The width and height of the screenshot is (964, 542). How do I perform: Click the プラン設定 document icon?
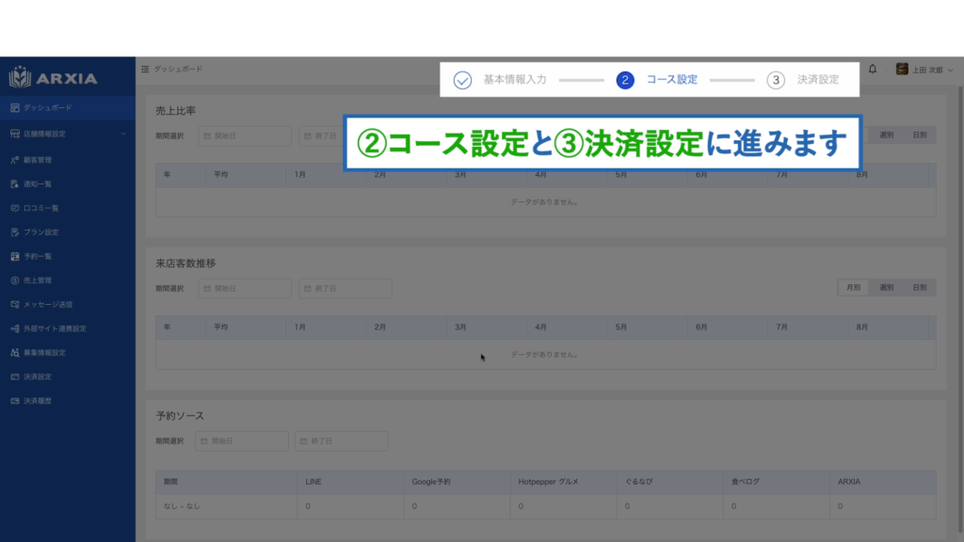pyautogui.click(x=15, y=231)
